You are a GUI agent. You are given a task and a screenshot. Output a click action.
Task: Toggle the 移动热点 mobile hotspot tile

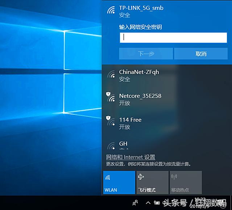(x=186, y=182)
